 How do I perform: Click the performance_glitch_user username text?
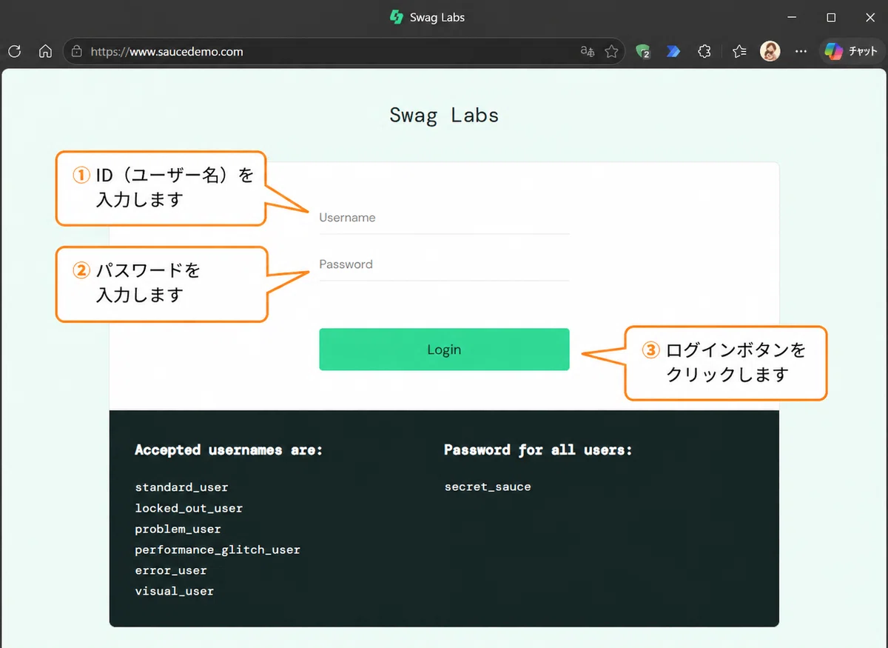click(x=218, y=550)
